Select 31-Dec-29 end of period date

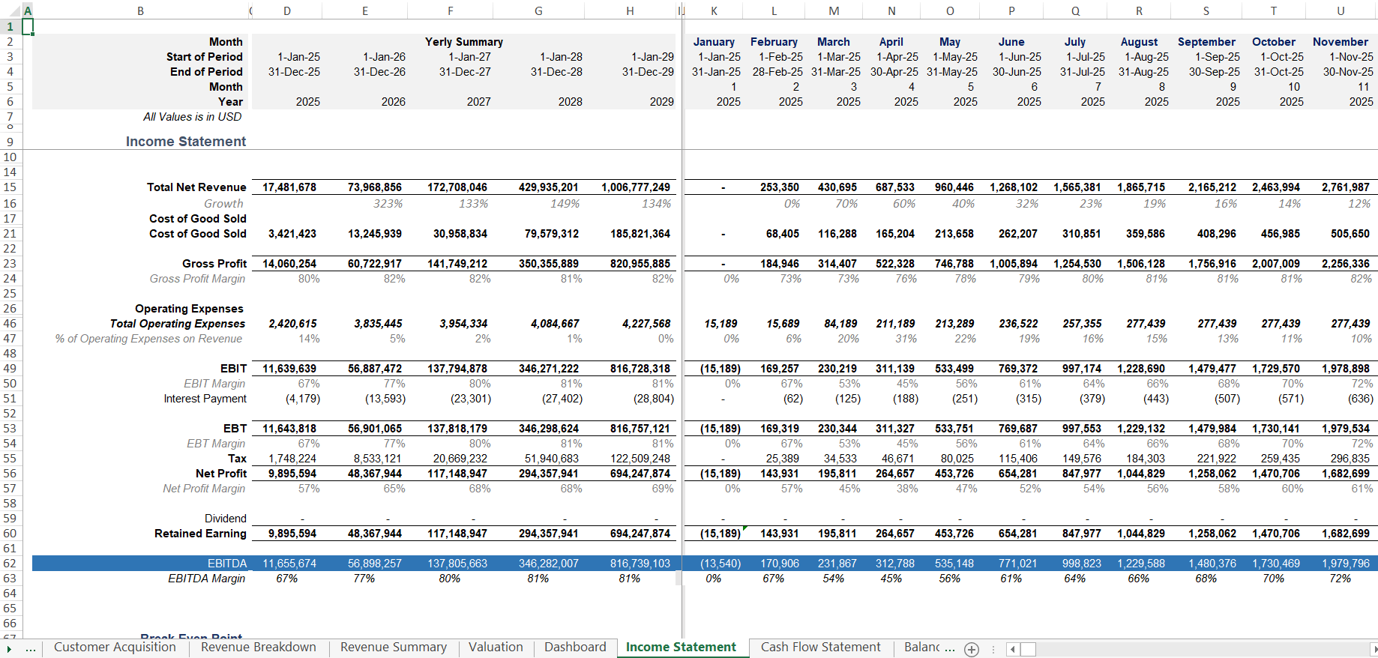648,72
